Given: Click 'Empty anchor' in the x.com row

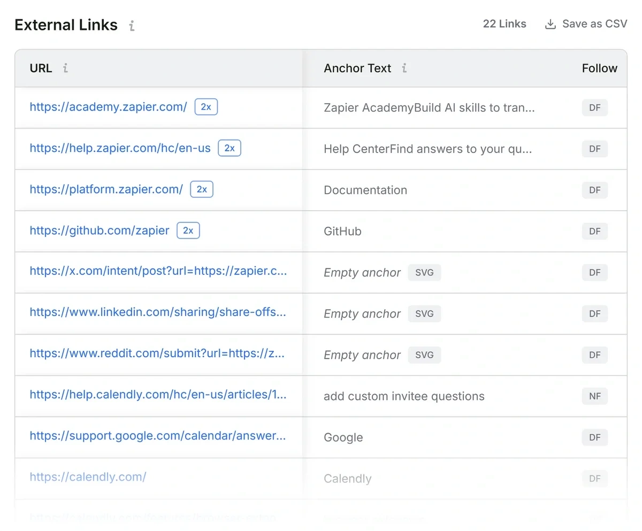Looking at the screenshot, I should pos(362,272).
